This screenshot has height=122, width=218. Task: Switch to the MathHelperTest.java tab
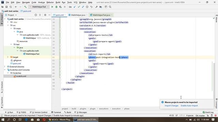point(101,15)
